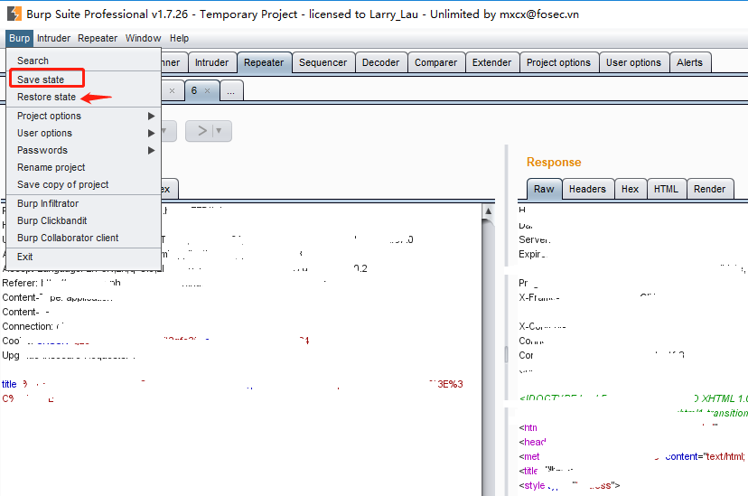
Task: Click the Referer header line
Action: click(x=61, y=283)
